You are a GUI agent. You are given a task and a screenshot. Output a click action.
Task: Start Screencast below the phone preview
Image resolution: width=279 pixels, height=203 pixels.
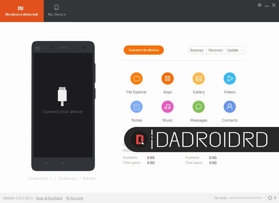(67, 179)
